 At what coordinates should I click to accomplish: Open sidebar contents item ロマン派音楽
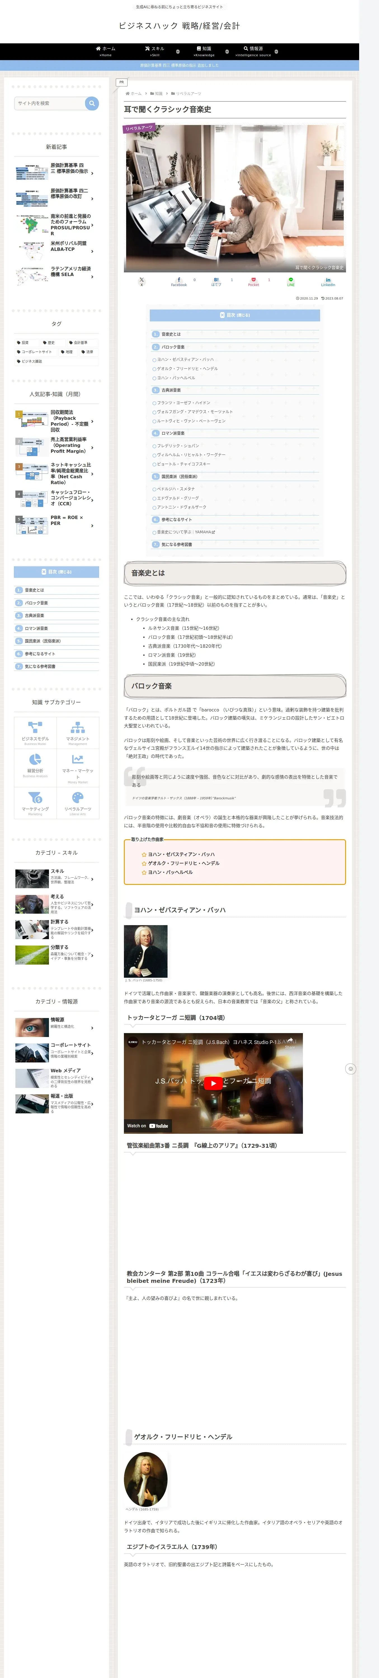(36, 629)
